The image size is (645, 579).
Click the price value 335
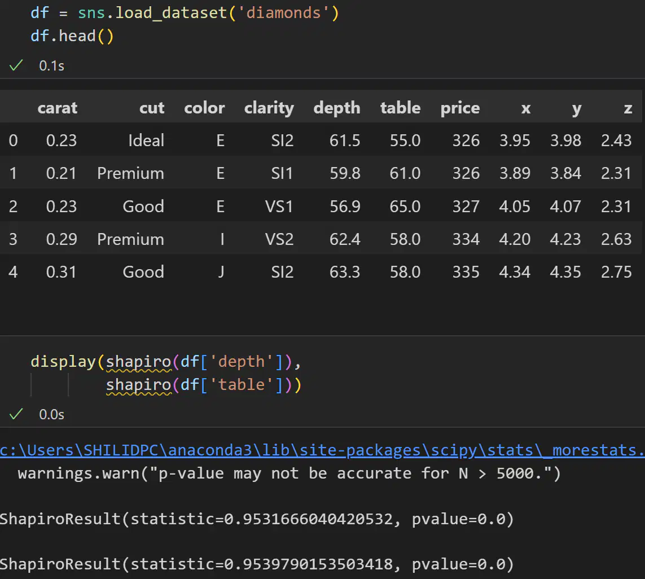[466, 272]
